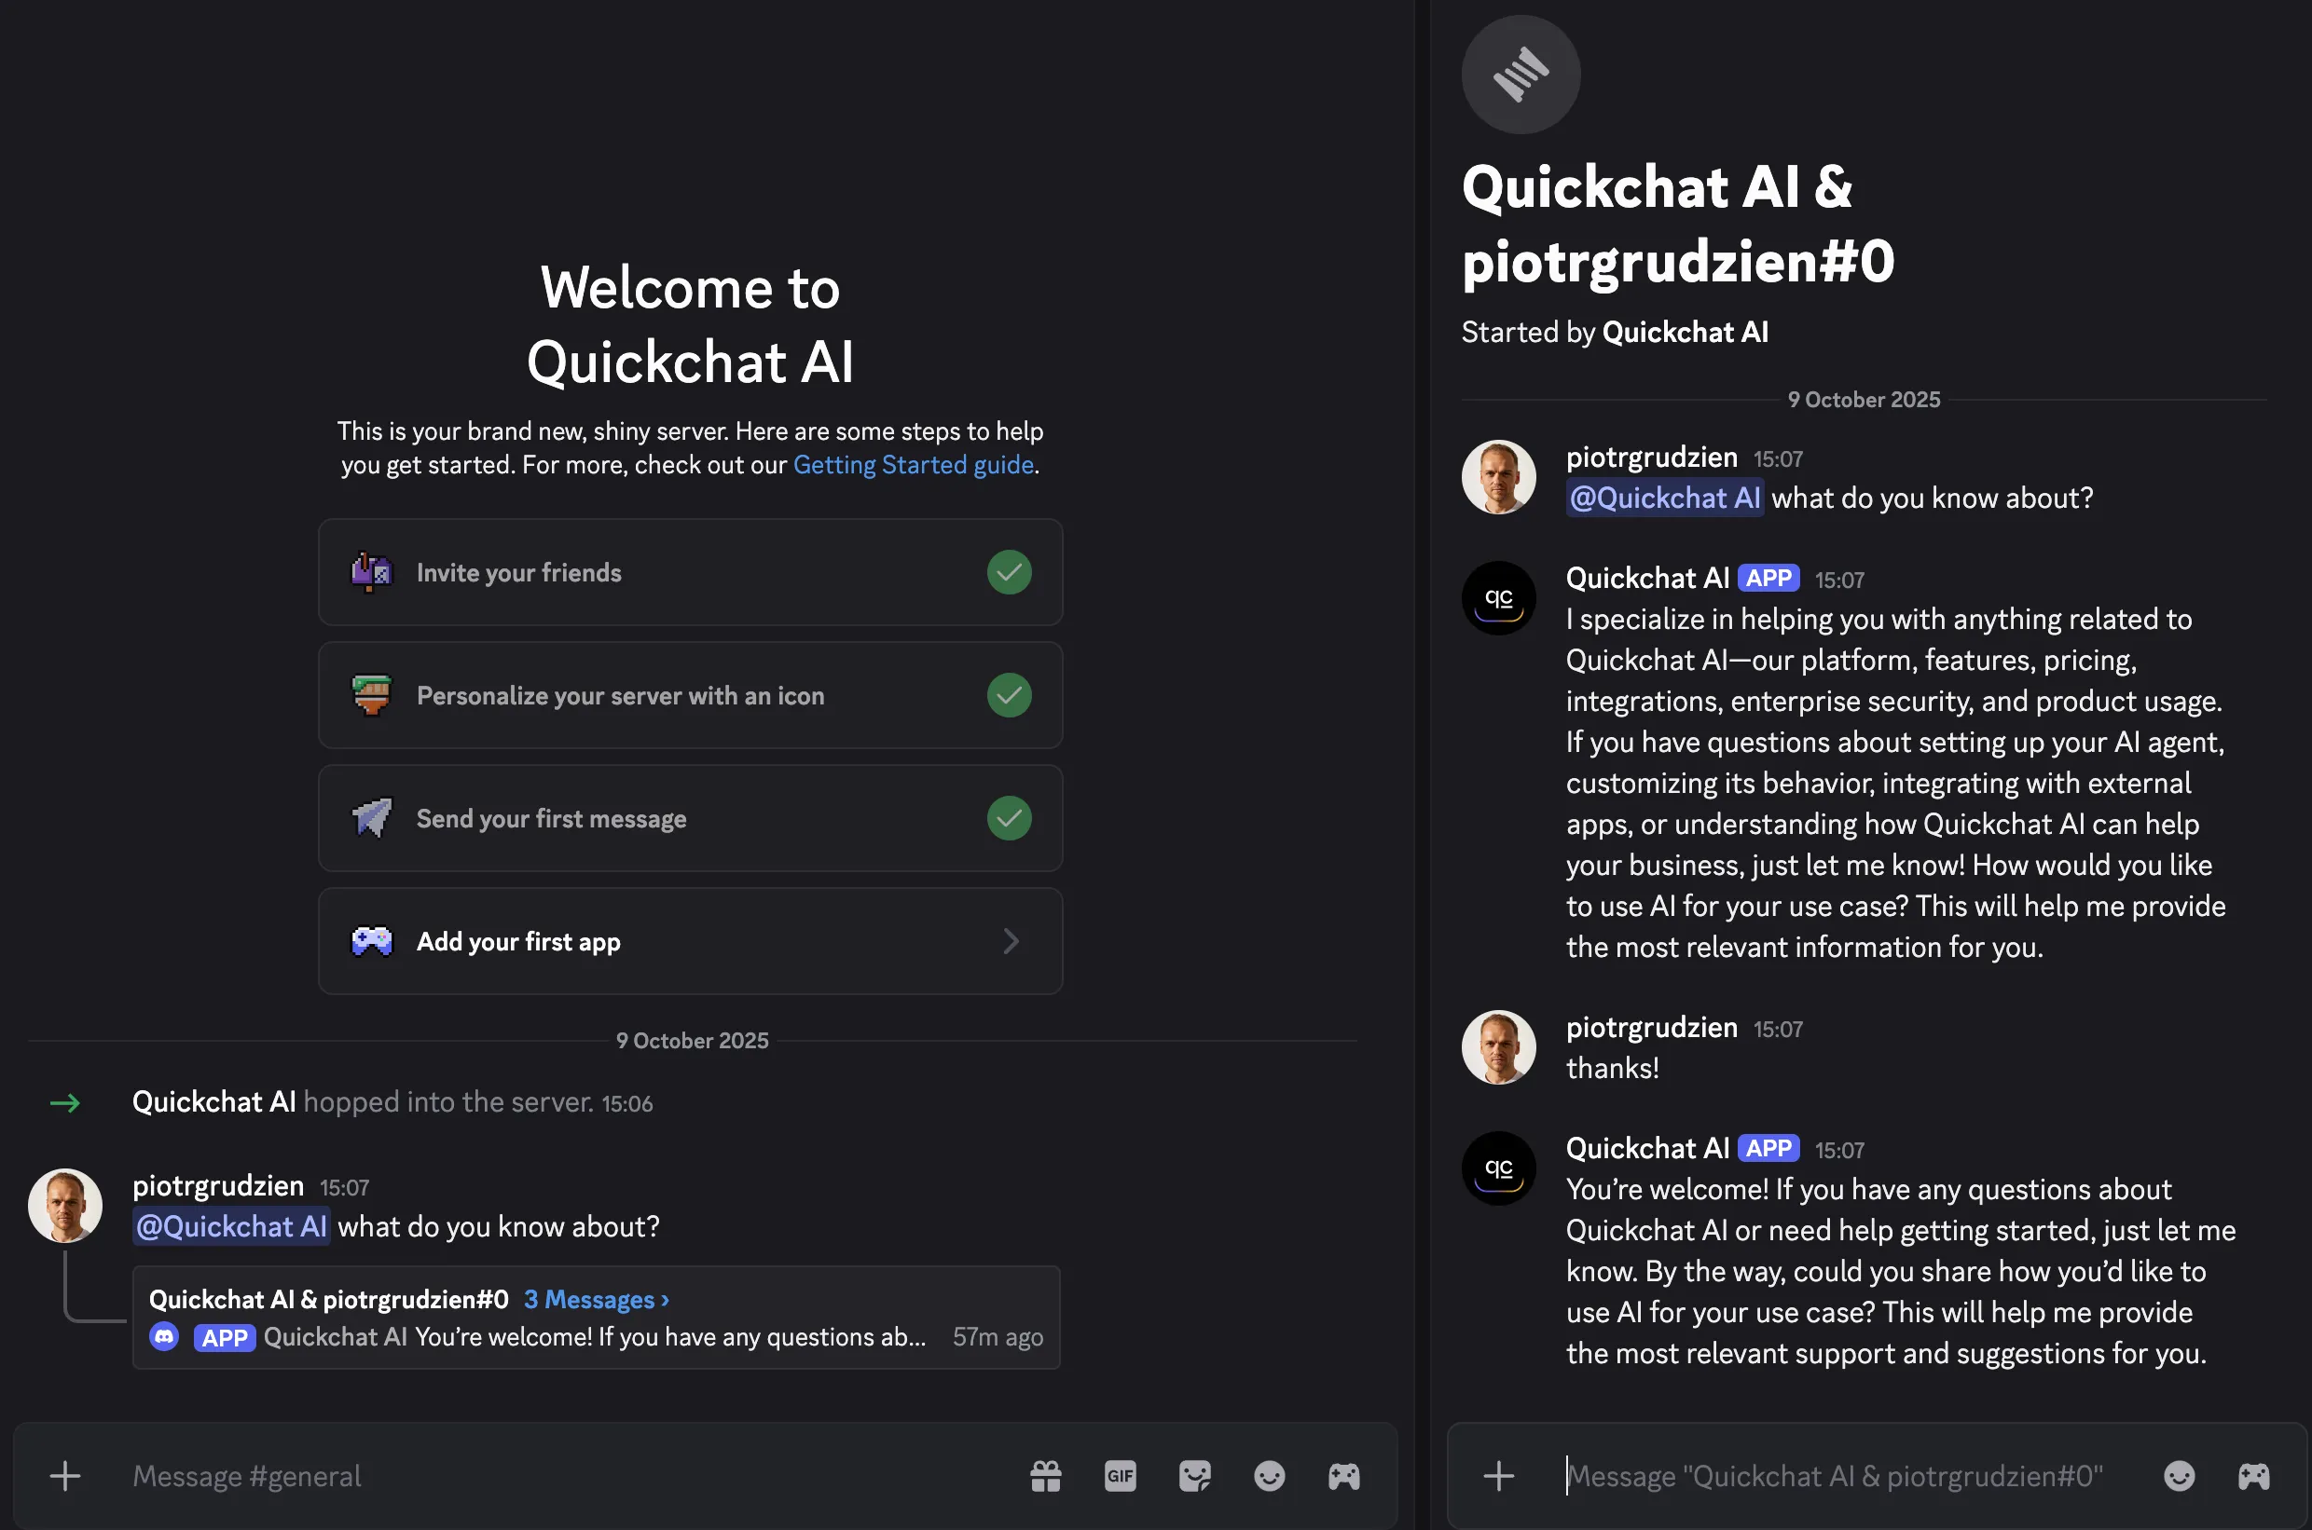Click the @Quickchat AI mention in #general
This screenshot has width=2312, height=1530.
click(231, 1226)
